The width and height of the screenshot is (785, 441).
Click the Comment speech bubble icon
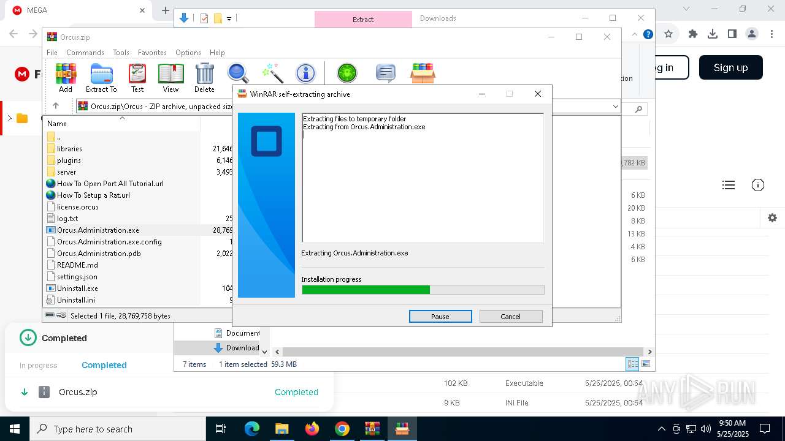tap(385, 73)
